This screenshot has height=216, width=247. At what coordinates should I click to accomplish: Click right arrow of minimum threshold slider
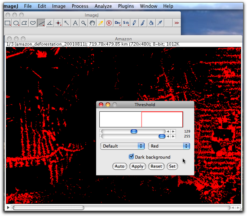pyautogui.click(x=173, y=132)
